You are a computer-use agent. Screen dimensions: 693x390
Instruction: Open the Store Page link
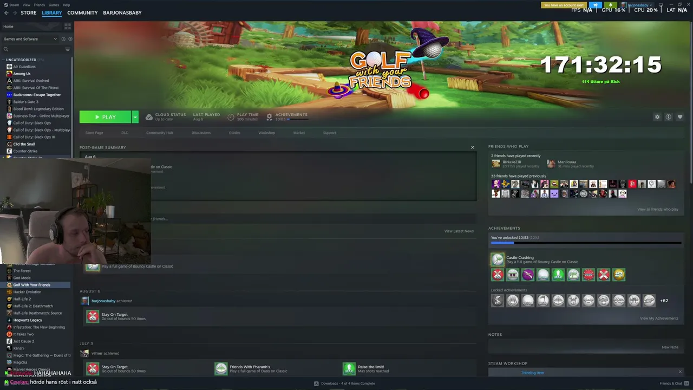click(x=94, y=133)
